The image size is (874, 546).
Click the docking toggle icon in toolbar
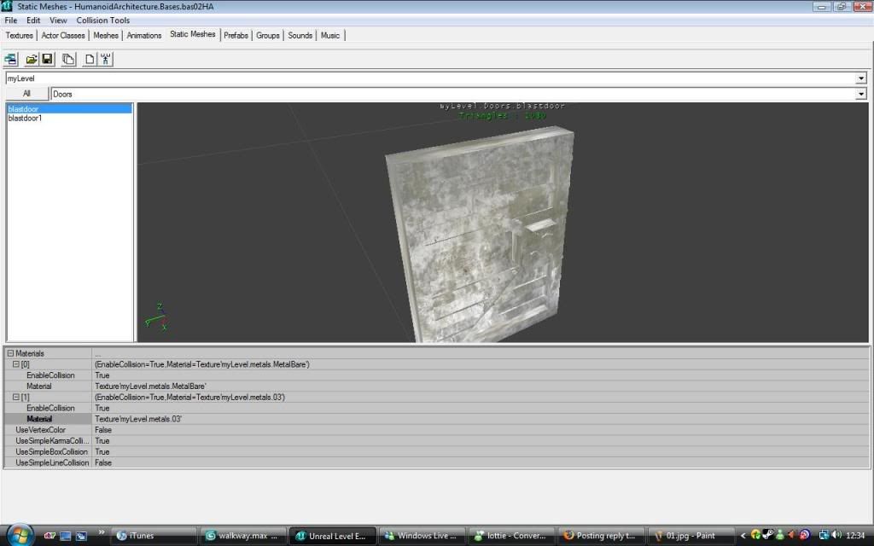[x=11, y=59]
